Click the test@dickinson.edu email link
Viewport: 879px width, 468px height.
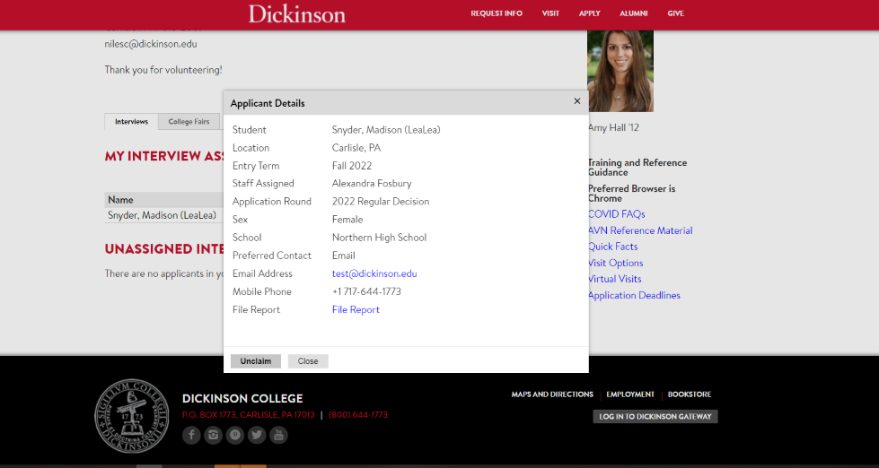pyautogui.click(x=374, y=273)
